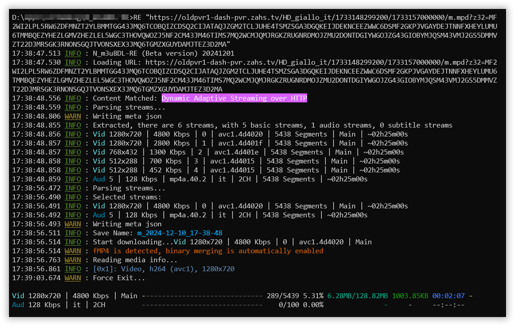The height and width of the screenshot is (326, 515).
Task: Click the "Force Exit..." message
Action: click(119, 278)
